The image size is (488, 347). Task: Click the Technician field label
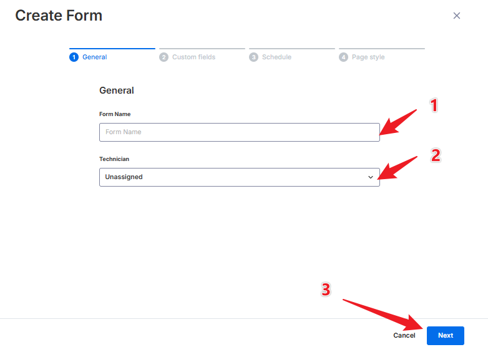click(114, 159)
